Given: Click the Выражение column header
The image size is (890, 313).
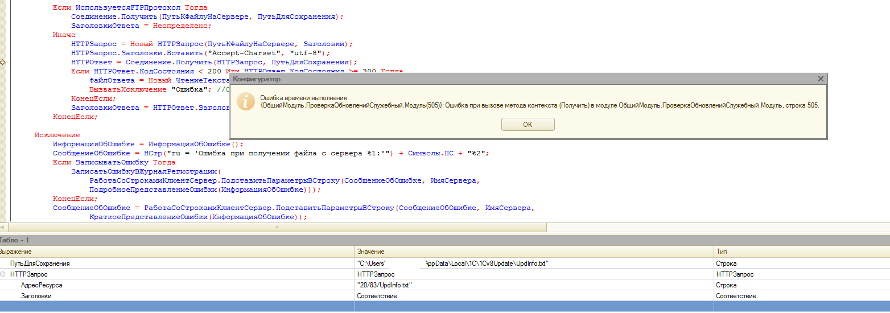Looking at the screenshot, I should (x=176, y=252).
